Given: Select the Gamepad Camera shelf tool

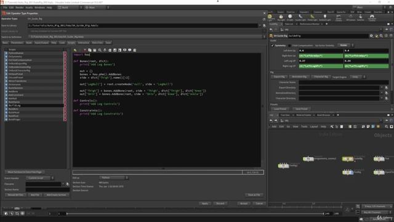Looking at the screenshot, I should (372, 17).
